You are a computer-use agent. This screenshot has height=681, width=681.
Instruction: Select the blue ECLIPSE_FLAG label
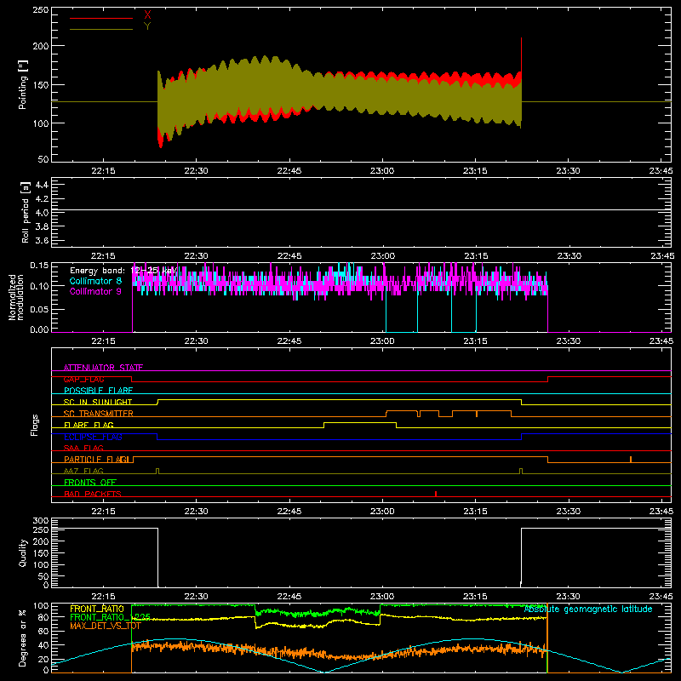coord(93,437)
